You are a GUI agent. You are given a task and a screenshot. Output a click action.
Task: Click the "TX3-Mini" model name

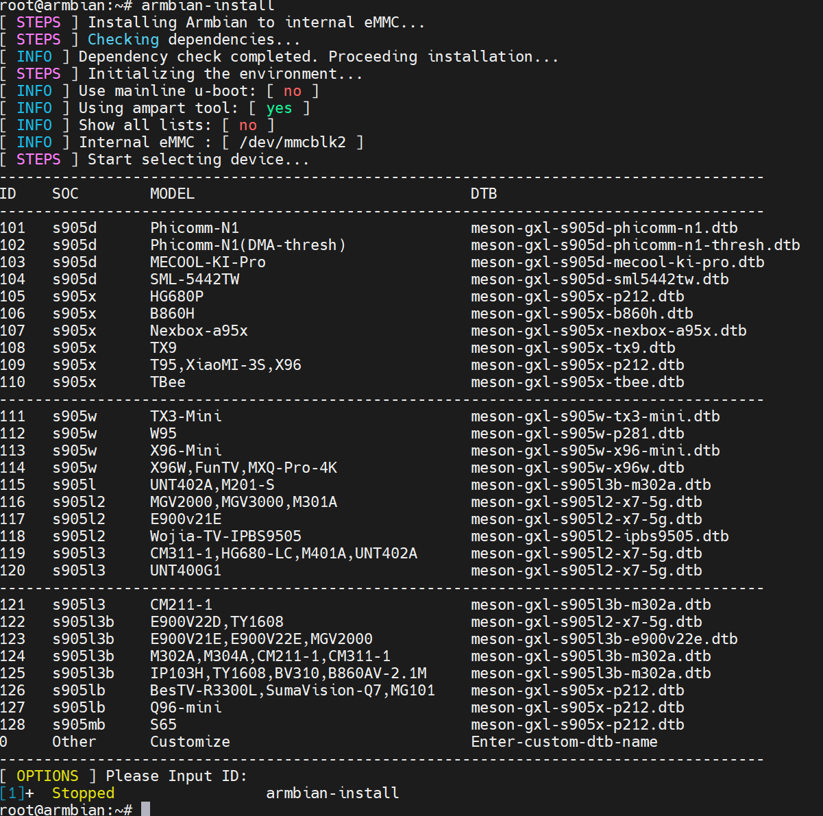186,417
